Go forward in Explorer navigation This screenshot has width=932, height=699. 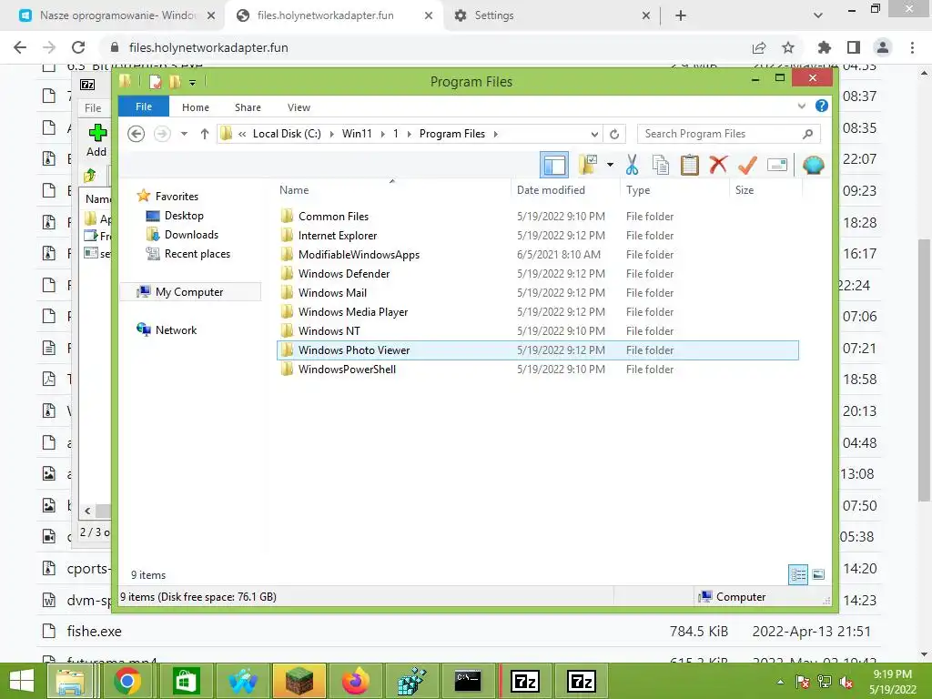[162, 134]
